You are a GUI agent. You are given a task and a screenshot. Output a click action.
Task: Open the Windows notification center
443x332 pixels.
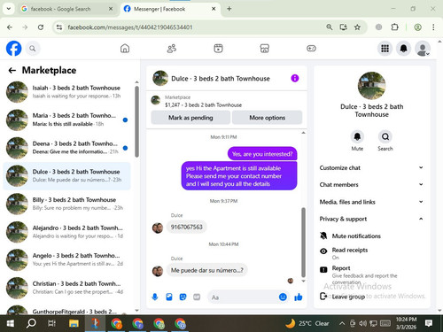(x=429, y=323)
